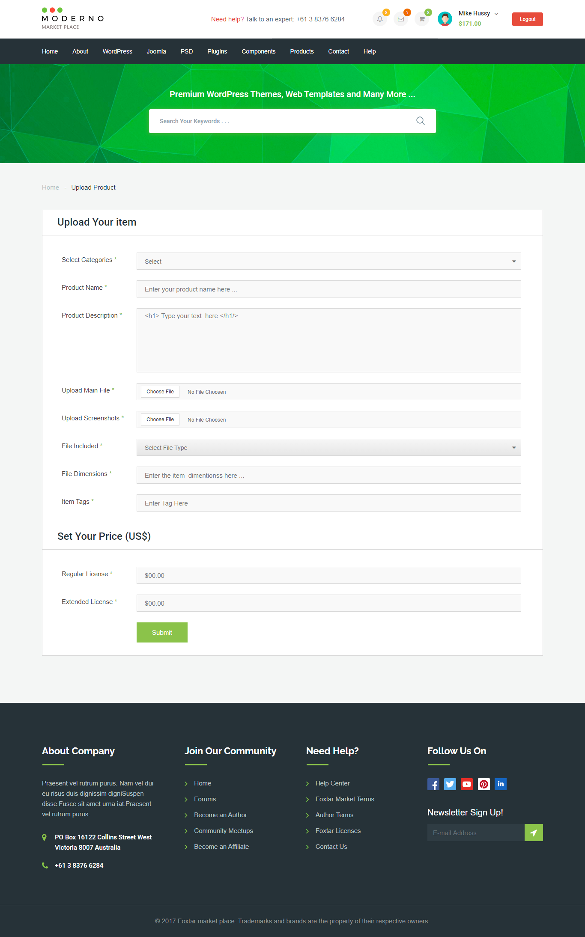Click the green Submit button
Screen dimensions: 585x937
click(162, 632)
